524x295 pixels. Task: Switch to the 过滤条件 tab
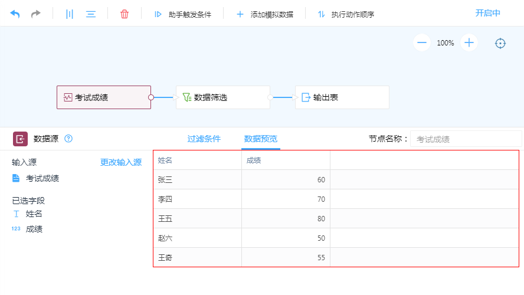point(204,139)
